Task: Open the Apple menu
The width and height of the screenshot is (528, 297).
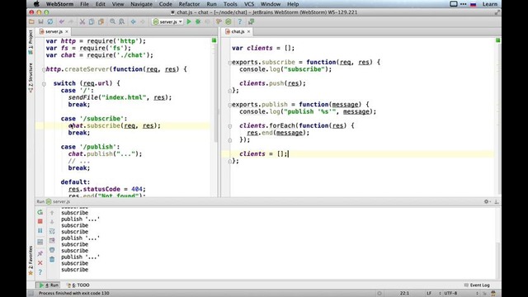Action: (x=36, y=4)
